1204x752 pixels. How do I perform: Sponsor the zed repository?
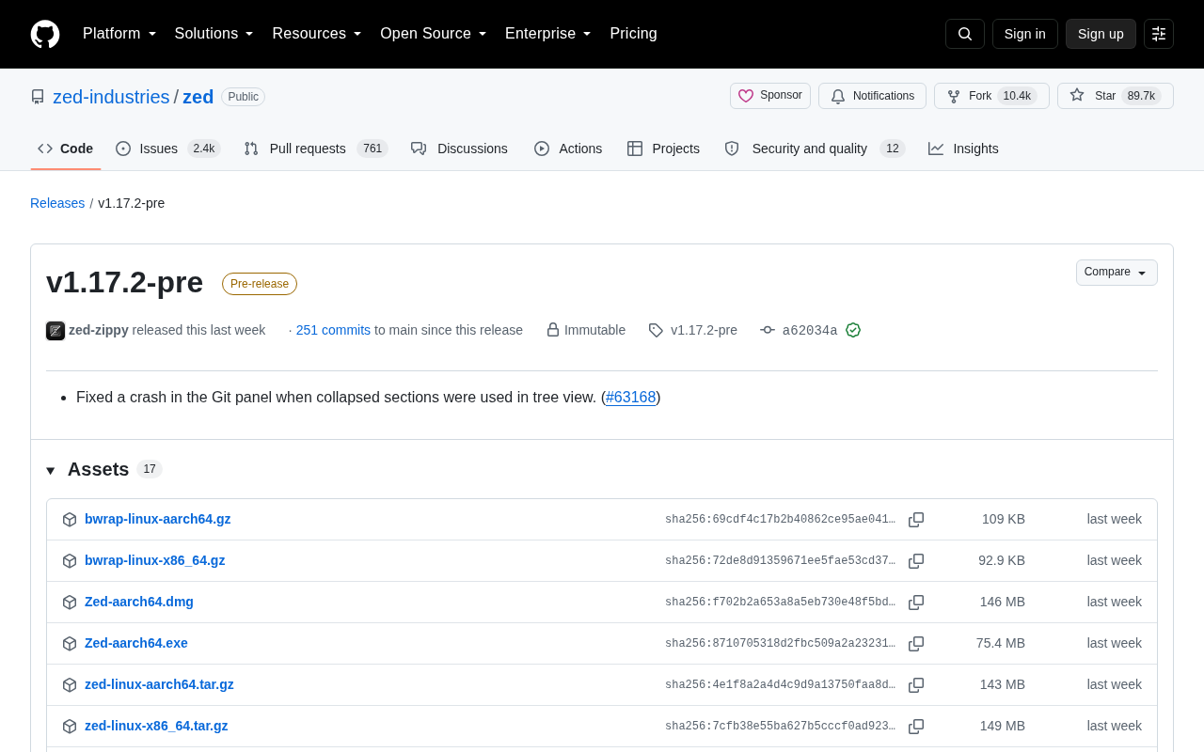770,96
